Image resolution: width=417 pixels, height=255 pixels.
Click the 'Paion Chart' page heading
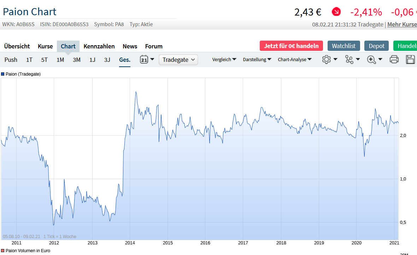pos(30,12)
